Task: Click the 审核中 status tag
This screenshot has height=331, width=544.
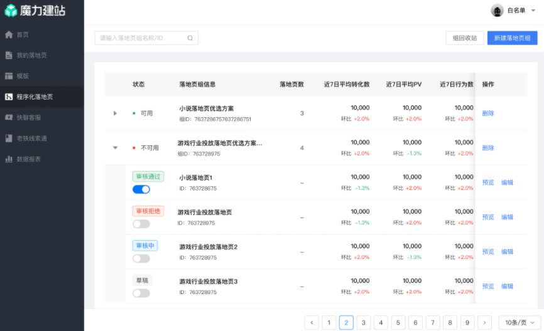Action: tap(145, 246)
